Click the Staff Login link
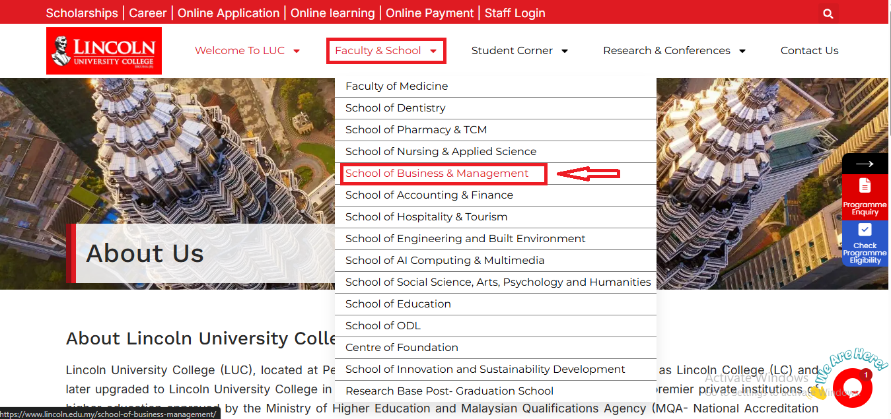 coord(515,13)
